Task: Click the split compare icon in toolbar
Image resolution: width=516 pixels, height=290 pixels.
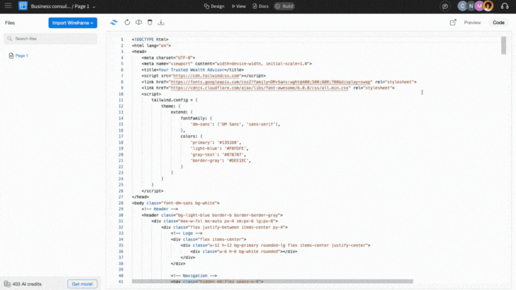Action: [139, 22]
